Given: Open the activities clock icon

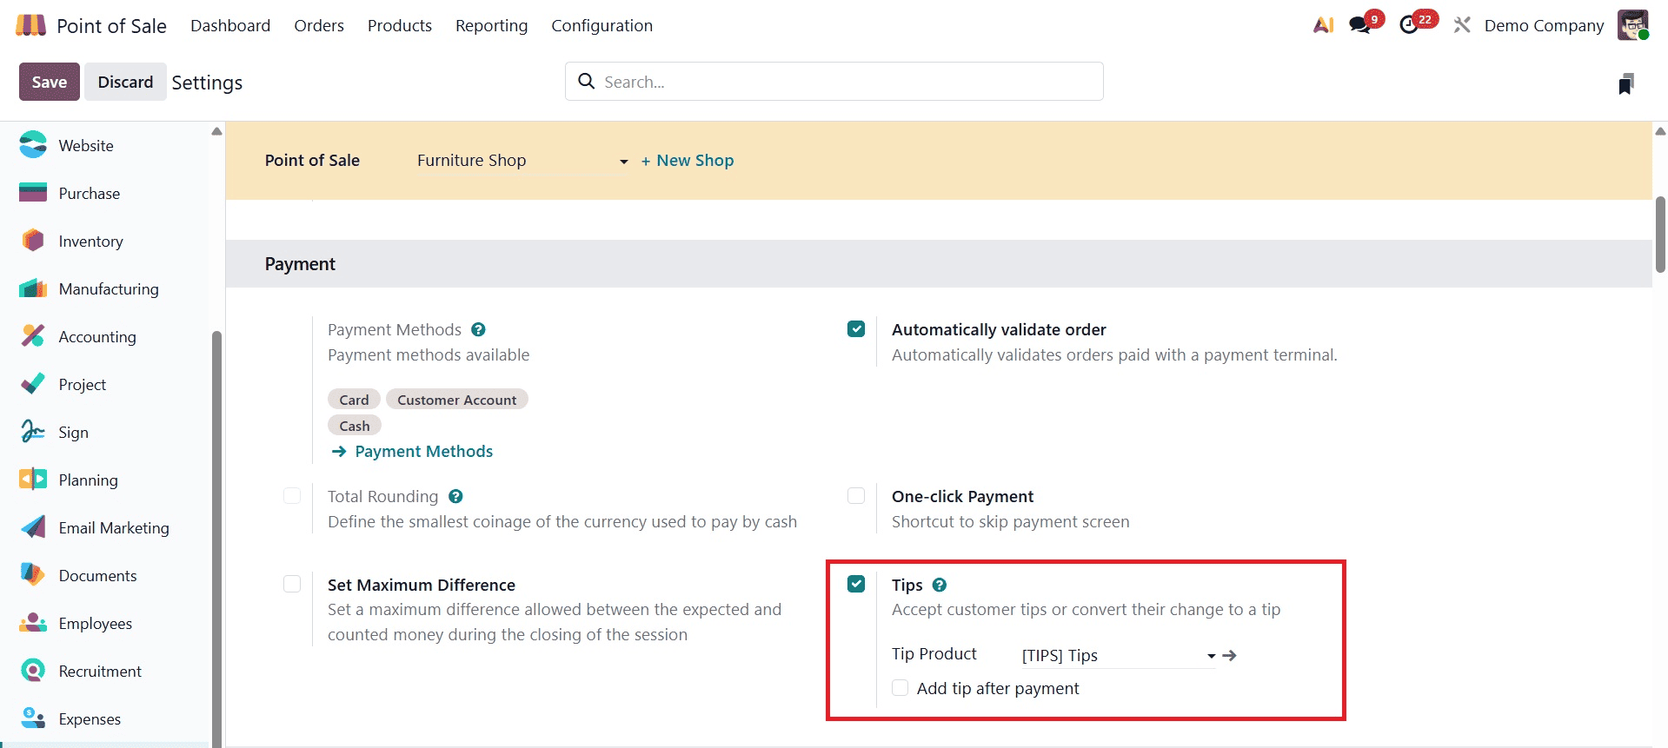Looking at the screenshot, I should click(1409, 25).
